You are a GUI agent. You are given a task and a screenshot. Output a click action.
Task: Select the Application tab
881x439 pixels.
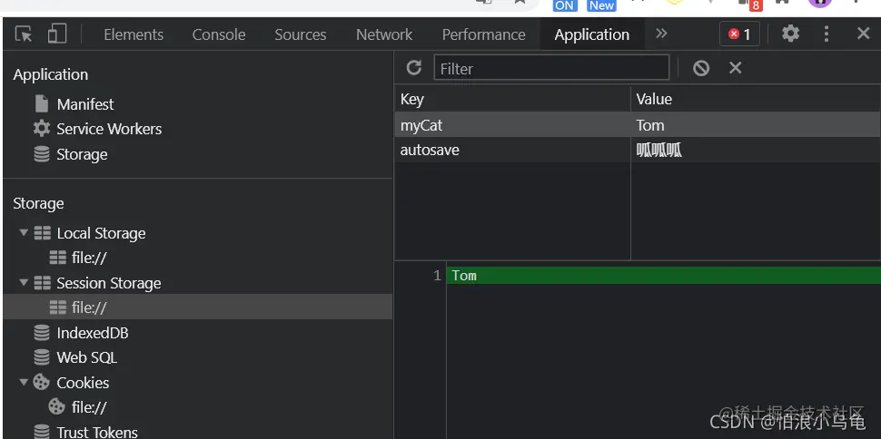coord(591,34)
